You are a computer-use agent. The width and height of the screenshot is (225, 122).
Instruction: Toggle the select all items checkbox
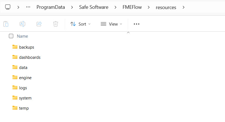pos(11,36)
